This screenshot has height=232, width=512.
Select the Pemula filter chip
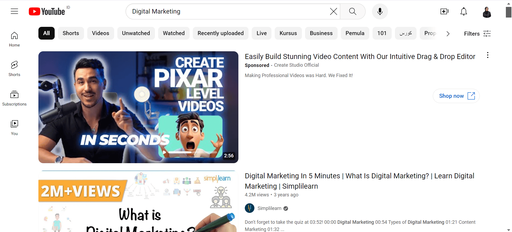tap(355, 33)
